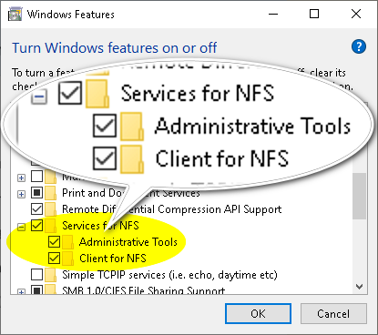The height and width of the screenshot is (335, 378).
Task: Enable Simple TCPIP services checkbox
Action: point(36,275)
